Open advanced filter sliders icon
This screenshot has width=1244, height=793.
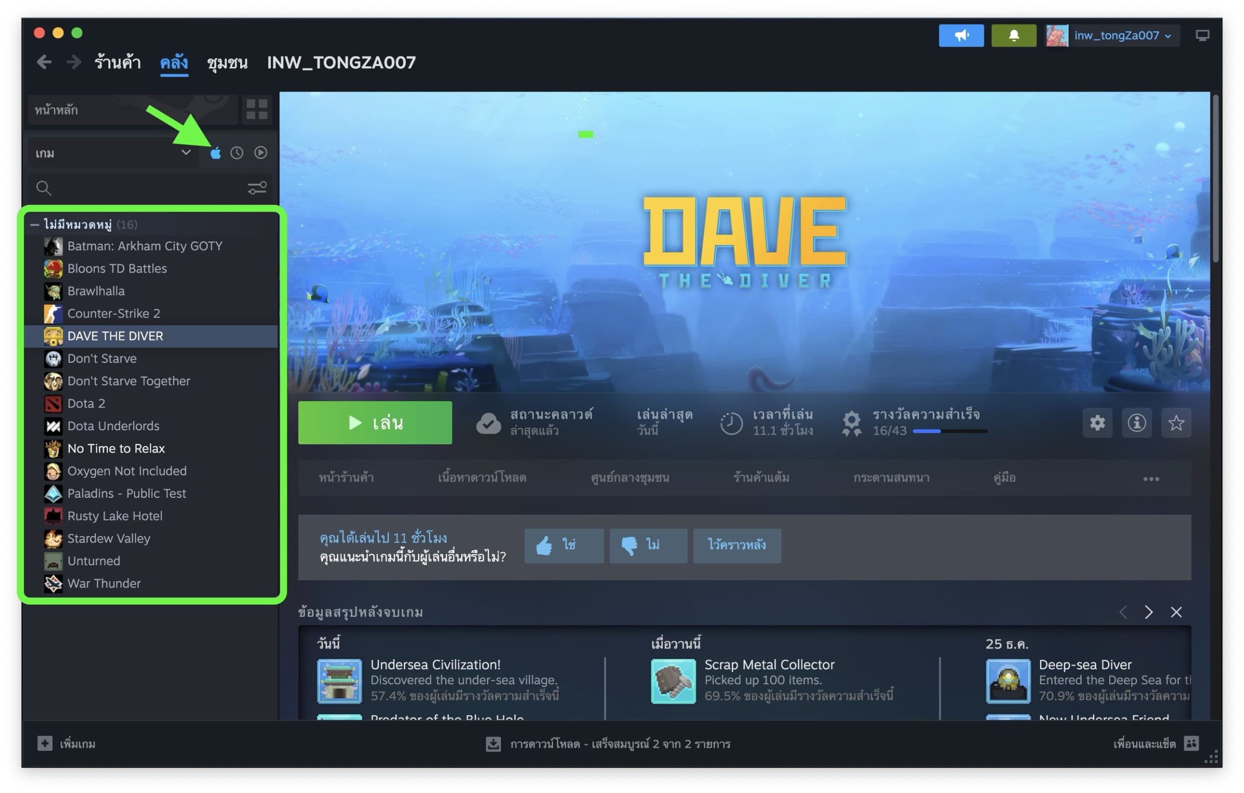pyautogui.click(x=257, y=188)
